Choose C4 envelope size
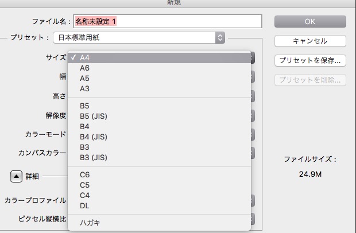Viewport: 356px width, 233px height. point(85,195)
